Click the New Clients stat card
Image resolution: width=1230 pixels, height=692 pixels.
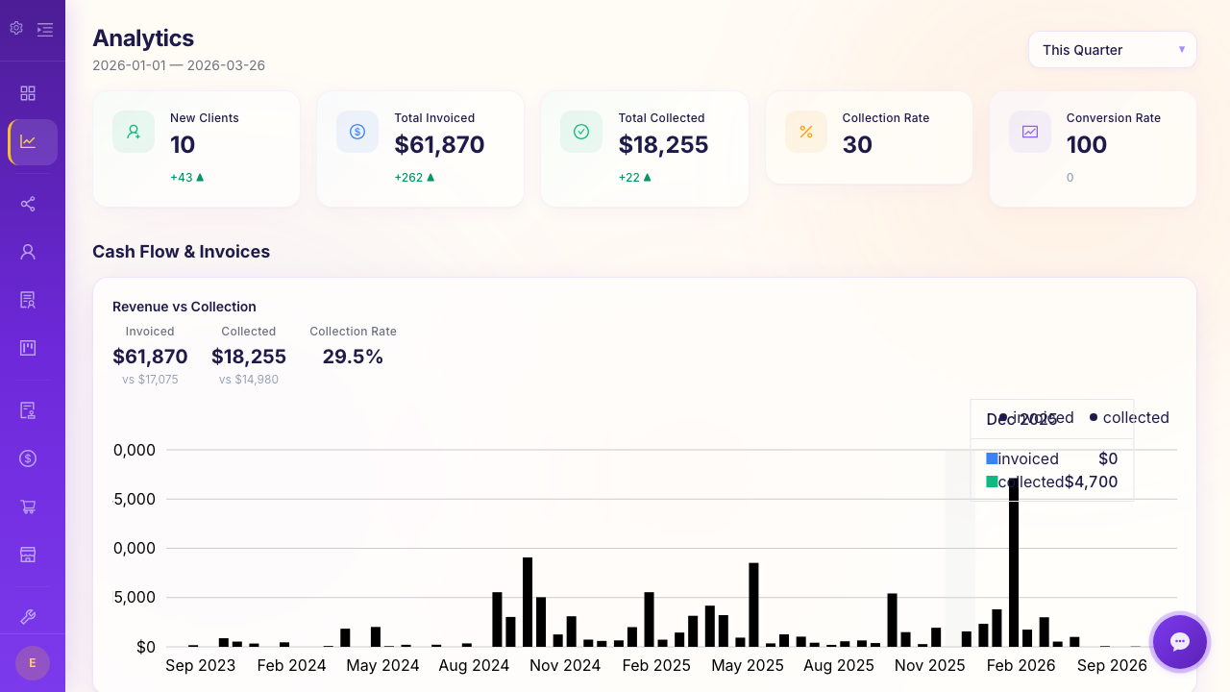(196, 149)
